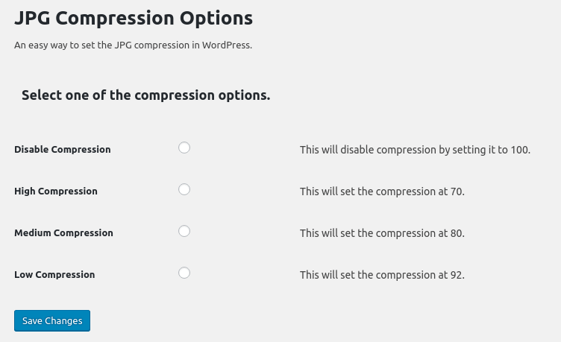
Task: Choose the High Compression radio option
Action: (x=184, y=189)
